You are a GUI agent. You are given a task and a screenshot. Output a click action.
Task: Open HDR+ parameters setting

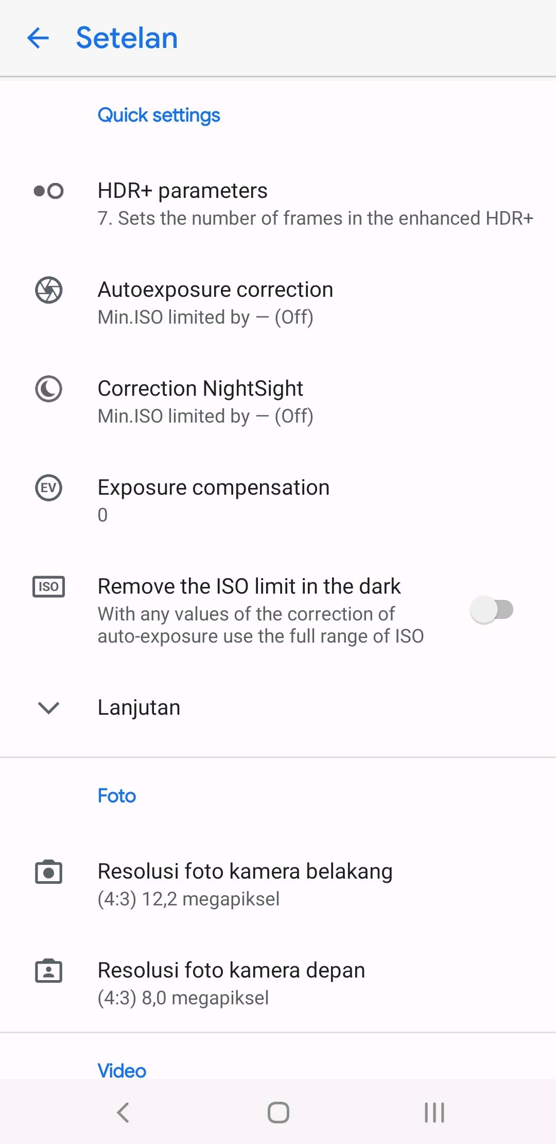click(315, 204)
